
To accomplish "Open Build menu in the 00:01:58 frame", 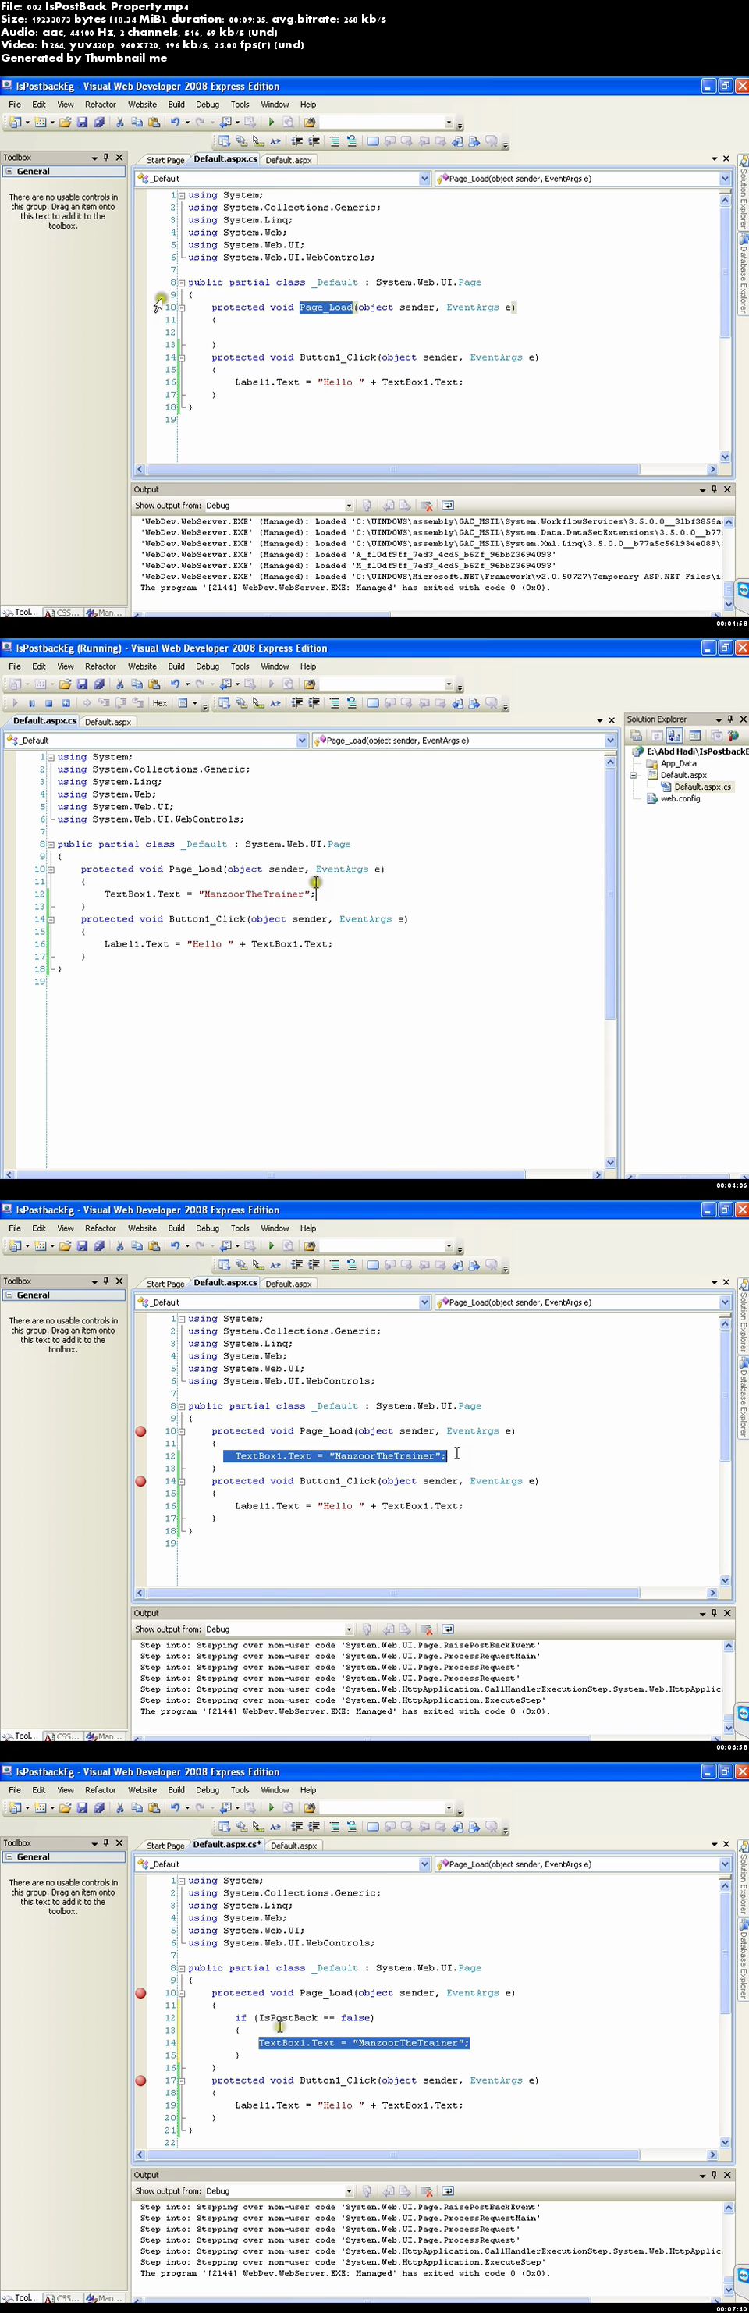I will point(176,104).
